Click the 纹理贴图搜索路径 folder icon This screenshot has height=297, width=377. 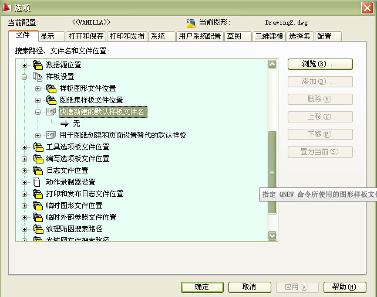tap(38, 229)
